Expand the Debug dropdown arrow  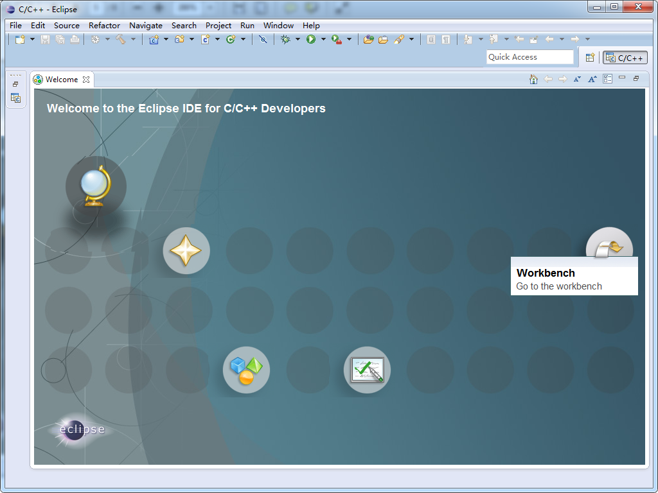click(298, 39)
